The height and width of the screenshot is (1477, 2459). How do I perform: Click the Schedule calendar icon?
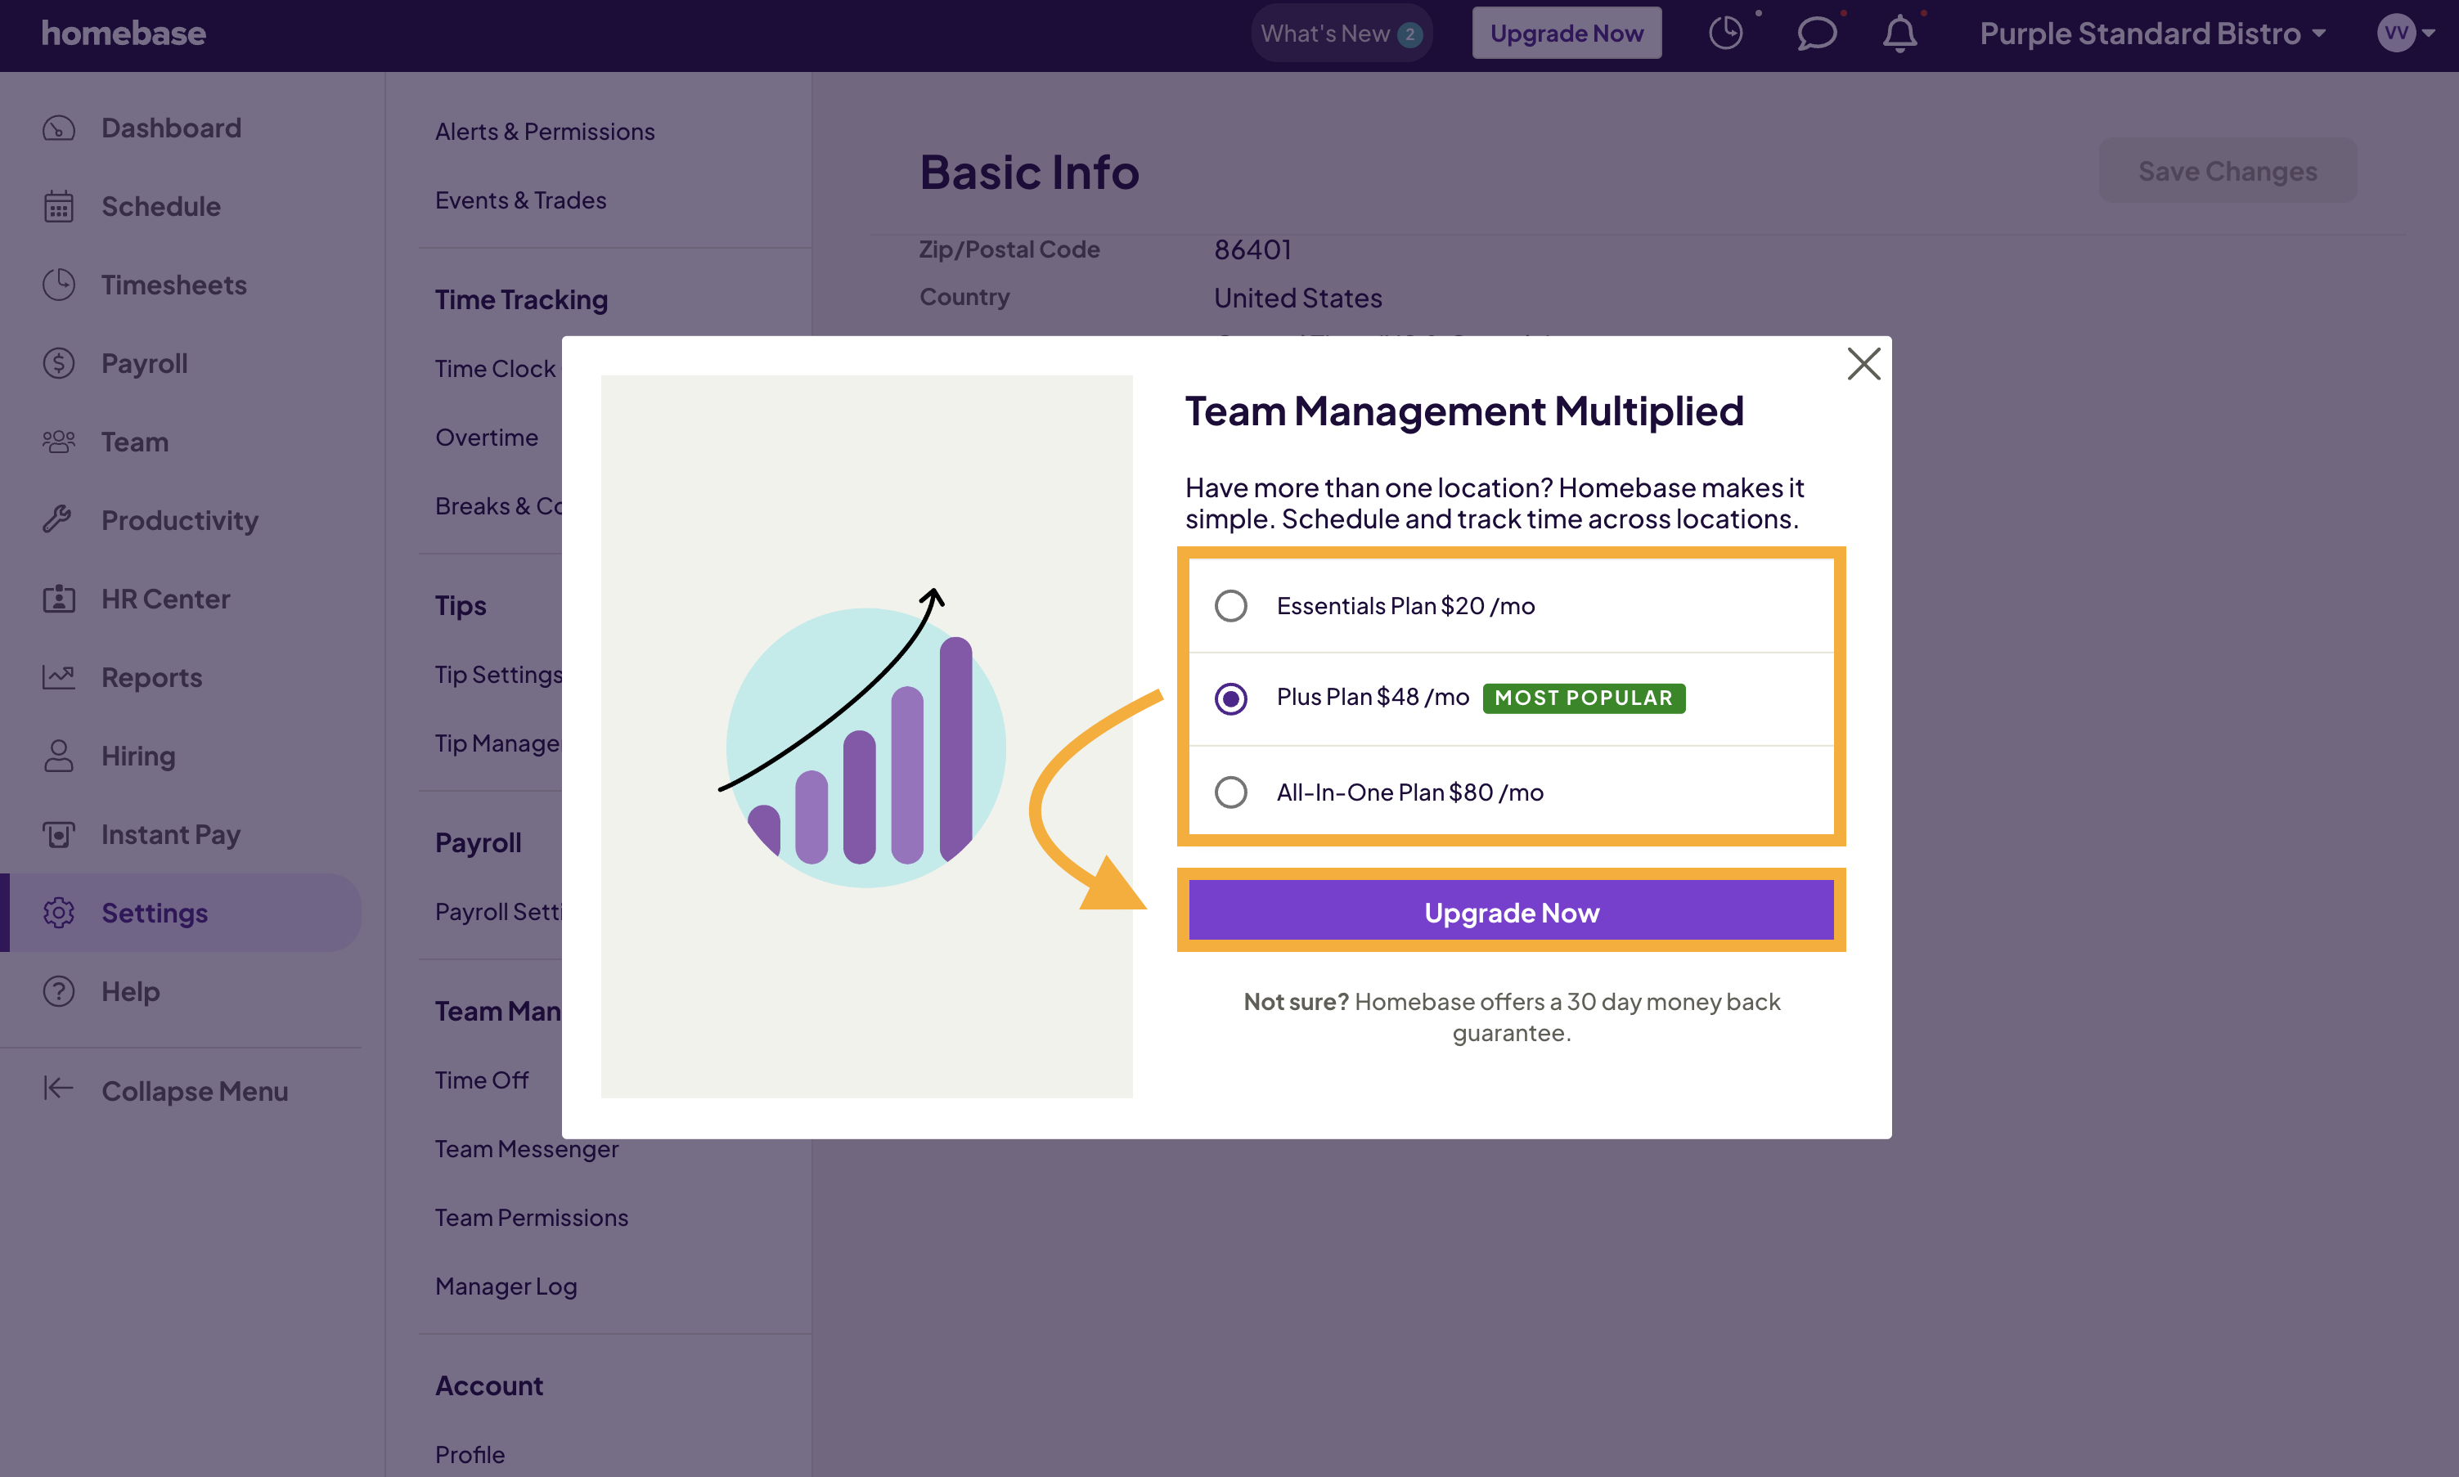[59, 207]
